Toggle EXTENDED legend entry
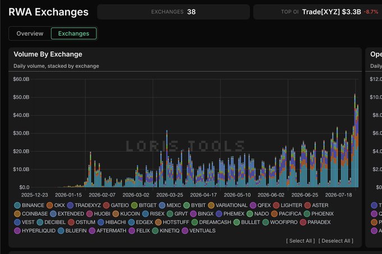The width and height of the screenshot is (382, 254). click(x=67, y=214)
